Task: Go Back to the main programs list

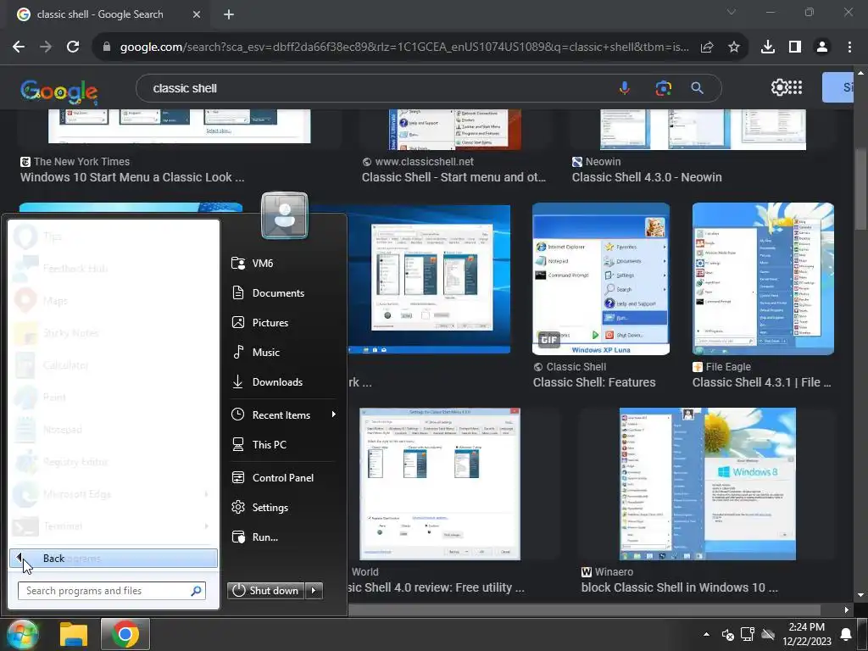Action: (114, 559)
